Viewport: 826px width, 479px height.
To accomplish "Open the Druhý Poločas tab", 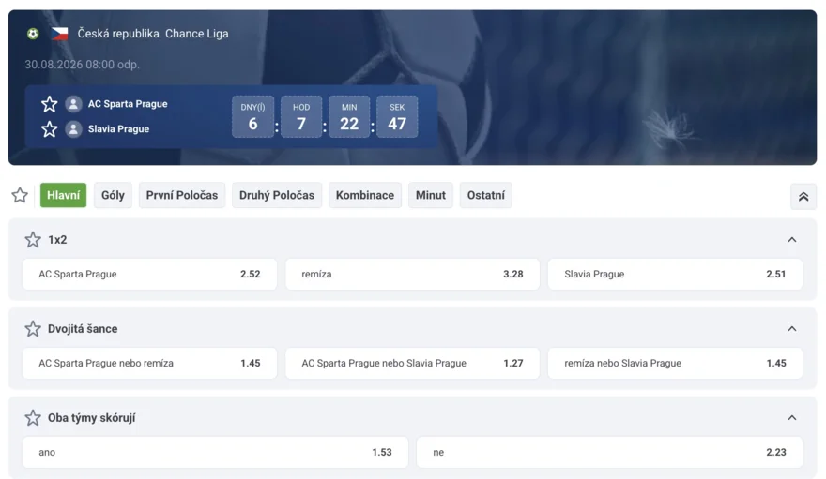I will [x=277, y=195].
